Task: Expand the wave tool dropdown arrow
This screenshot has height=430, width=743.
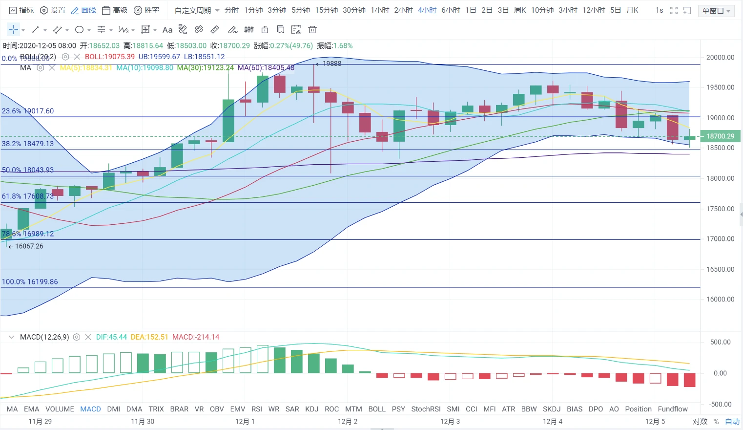Action: coord(133,30)
